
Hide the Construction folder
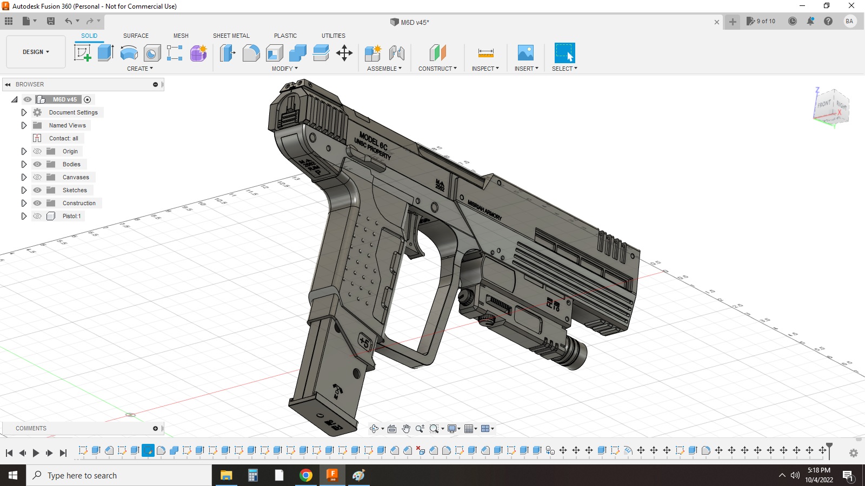pyautogui.click(x=37, y=203)
